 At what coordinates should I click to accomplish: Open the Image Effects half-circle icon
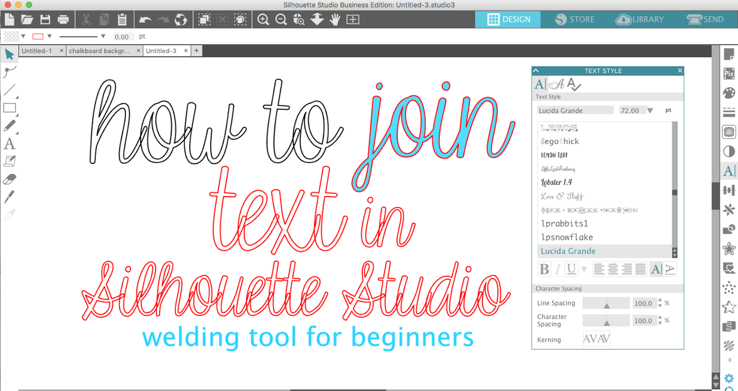pyautogui.click(x=729, y=152)
